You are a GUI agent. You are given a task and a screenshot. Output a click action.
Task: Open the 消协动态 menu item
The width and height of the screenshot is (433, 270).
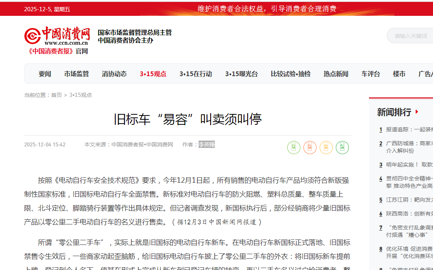[x=114, y=74]
